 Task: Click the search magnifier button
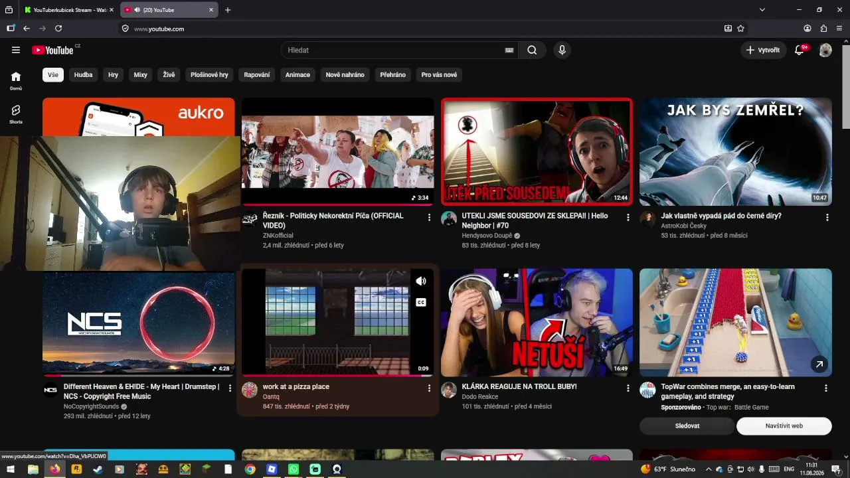click(532, 50)
